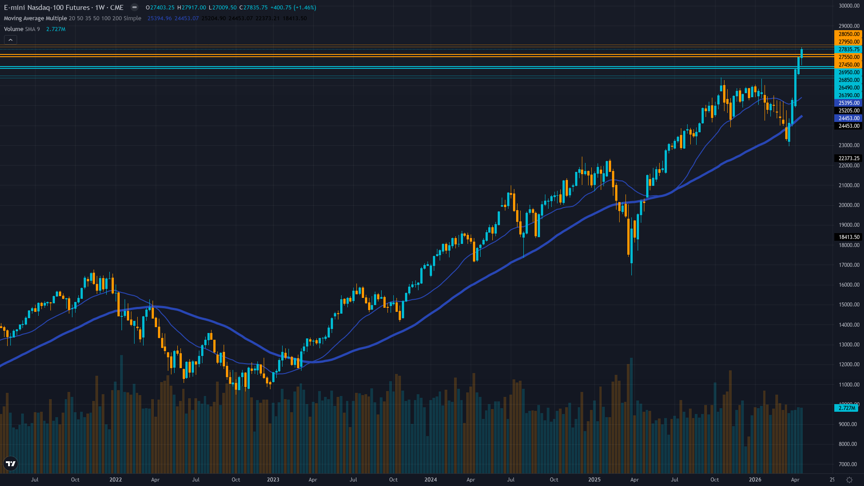864x486 pixels.
Task: Select the 22373.25 price axis label
Action: (848, 158)
